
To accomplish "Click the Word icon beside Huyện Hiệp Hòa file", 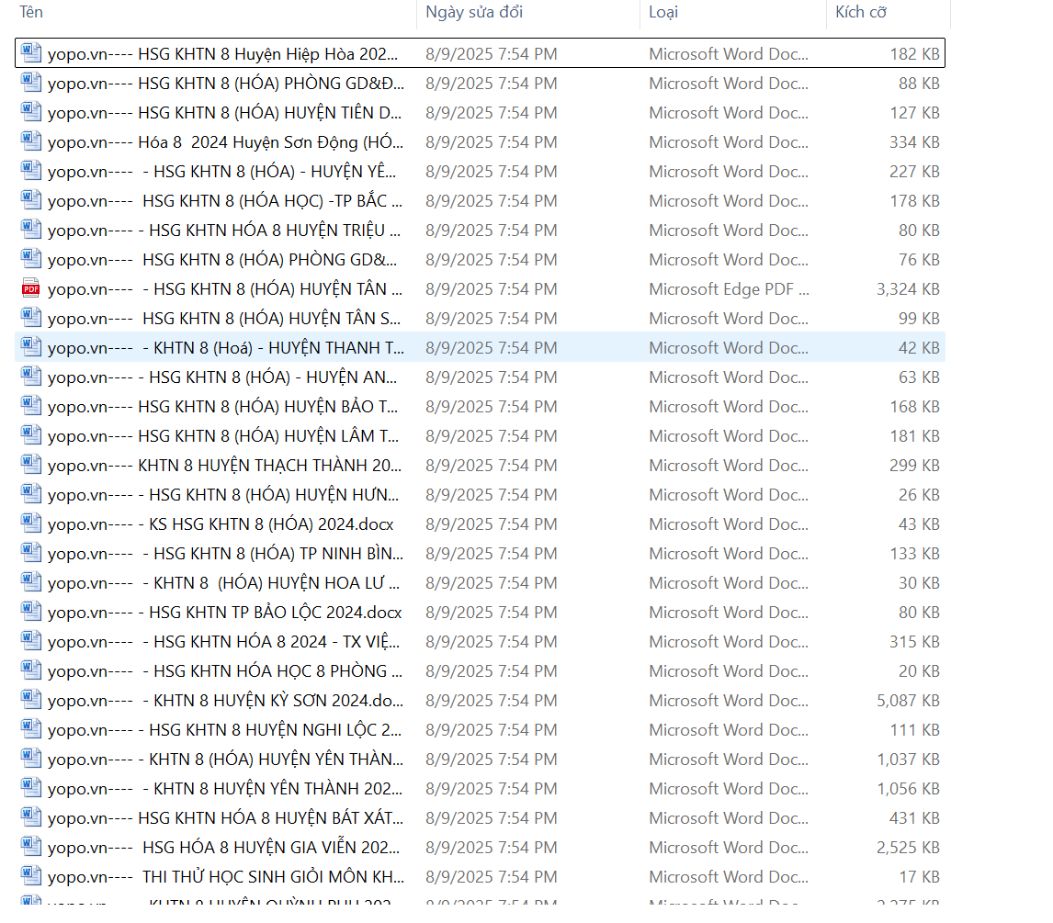I will coord(31,53).
